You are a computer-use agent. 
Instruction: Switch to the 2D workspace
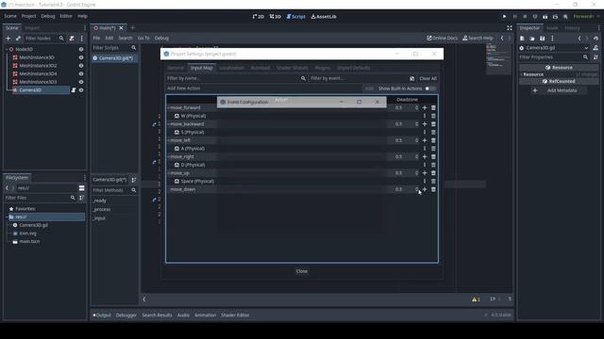[259, 17]
